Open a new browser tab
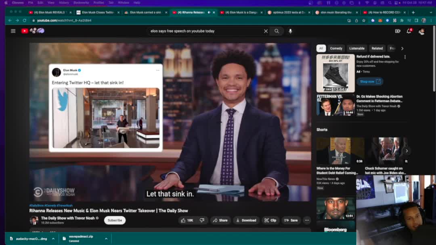Viewport: 436px width, 245px height. (x=413, y=12)
